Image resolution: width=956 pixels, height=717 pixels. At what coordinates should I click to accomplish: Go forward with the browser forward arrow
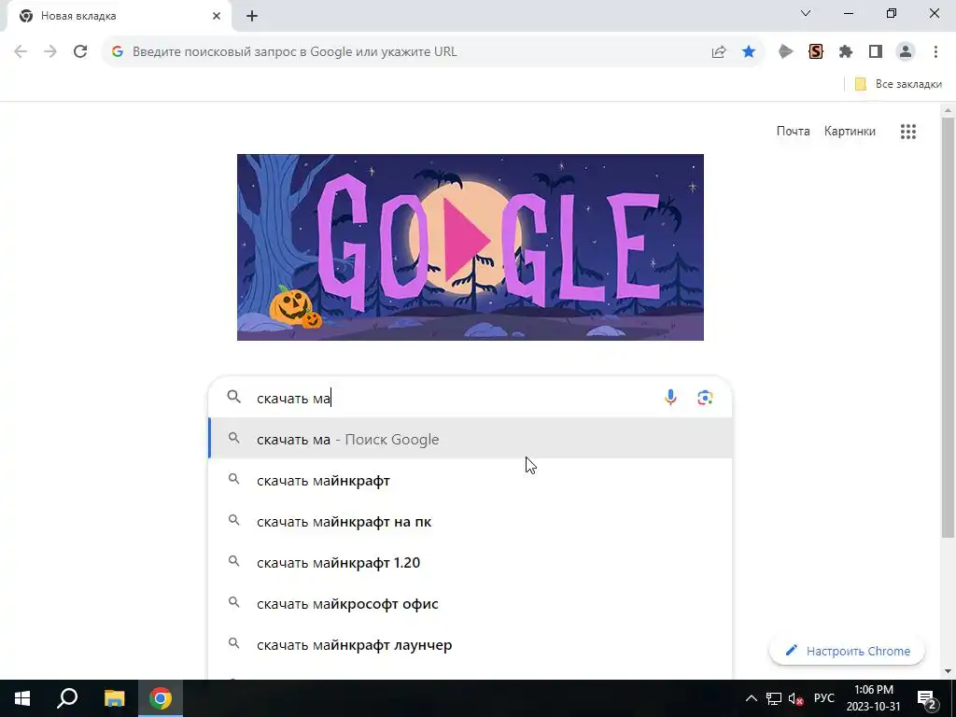[x=50, y=52]
